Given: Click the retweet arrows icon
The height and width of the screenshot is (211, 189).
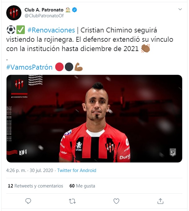Looking at the screenshot, I should pyautogui.click(x=72, y=201).
